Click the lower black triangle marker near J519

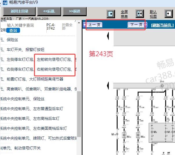[x=108, y=85]
